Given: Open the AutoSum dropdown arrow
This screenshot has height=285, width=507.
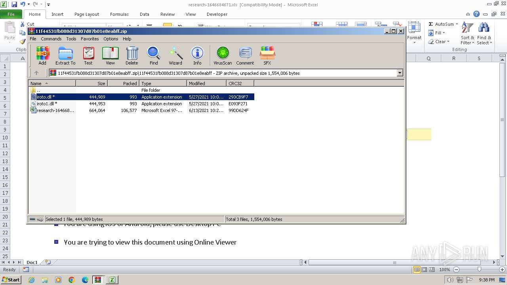Looking at the screenshot, I should pyautogui.click(x=457, y=24).
